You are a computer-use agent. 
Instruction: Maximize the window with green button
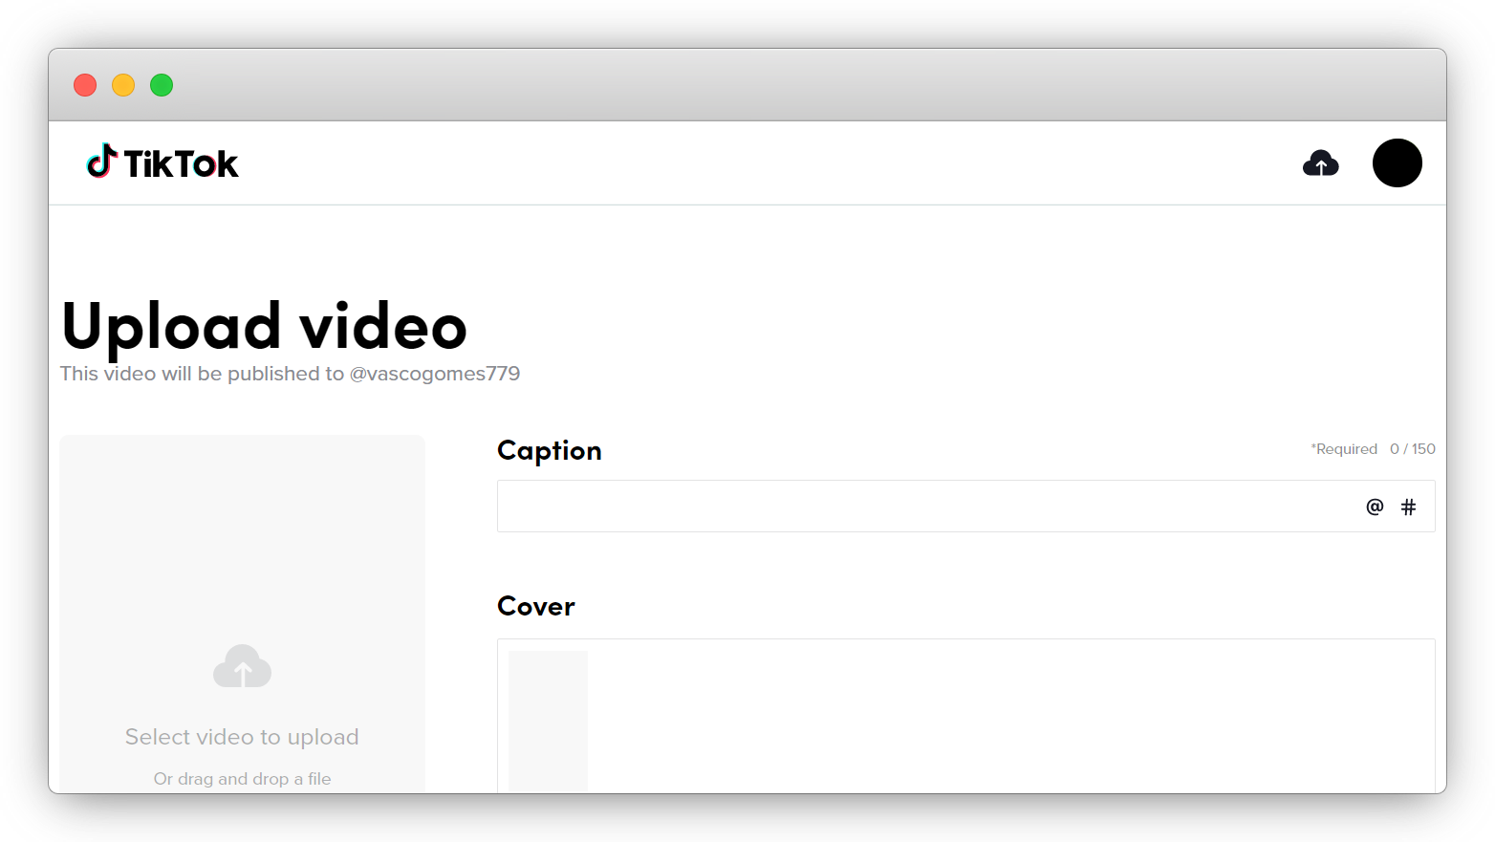pyautogui.click(x=162, y=85)
